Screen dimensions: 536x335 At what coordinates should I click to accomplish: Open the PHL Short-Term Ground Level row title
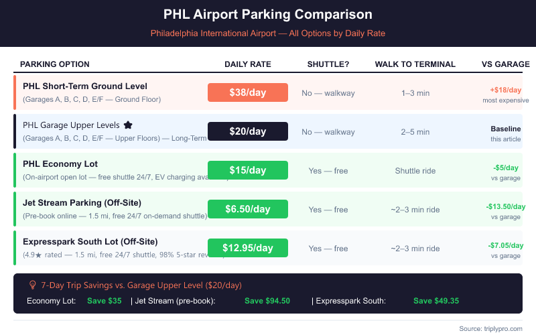[85, 86]
